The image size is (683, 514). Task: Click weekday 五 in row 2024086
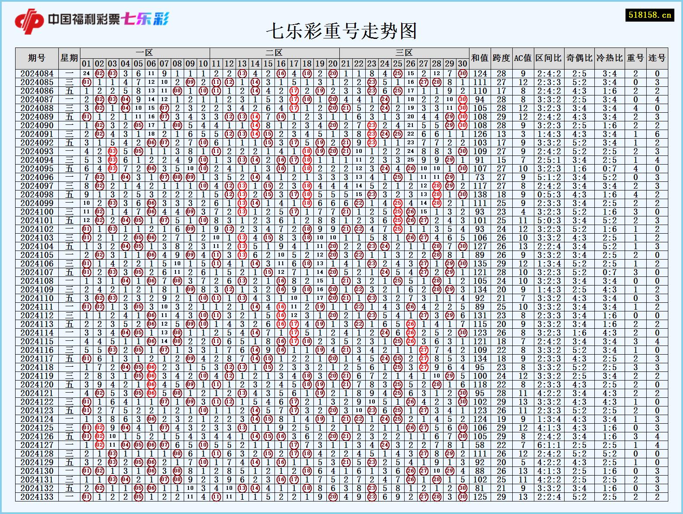69,91
